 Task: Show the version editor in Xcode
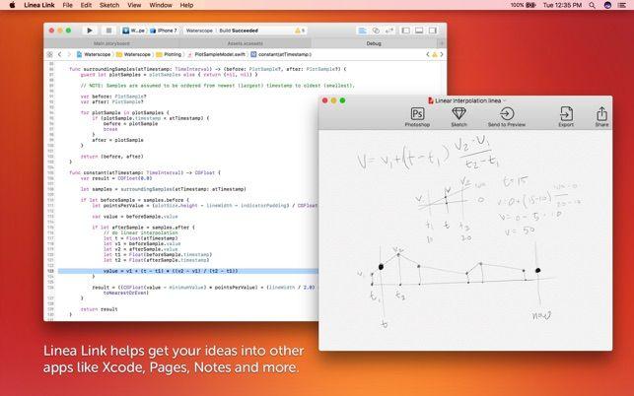pyautogui.click(x=388, y=31)
